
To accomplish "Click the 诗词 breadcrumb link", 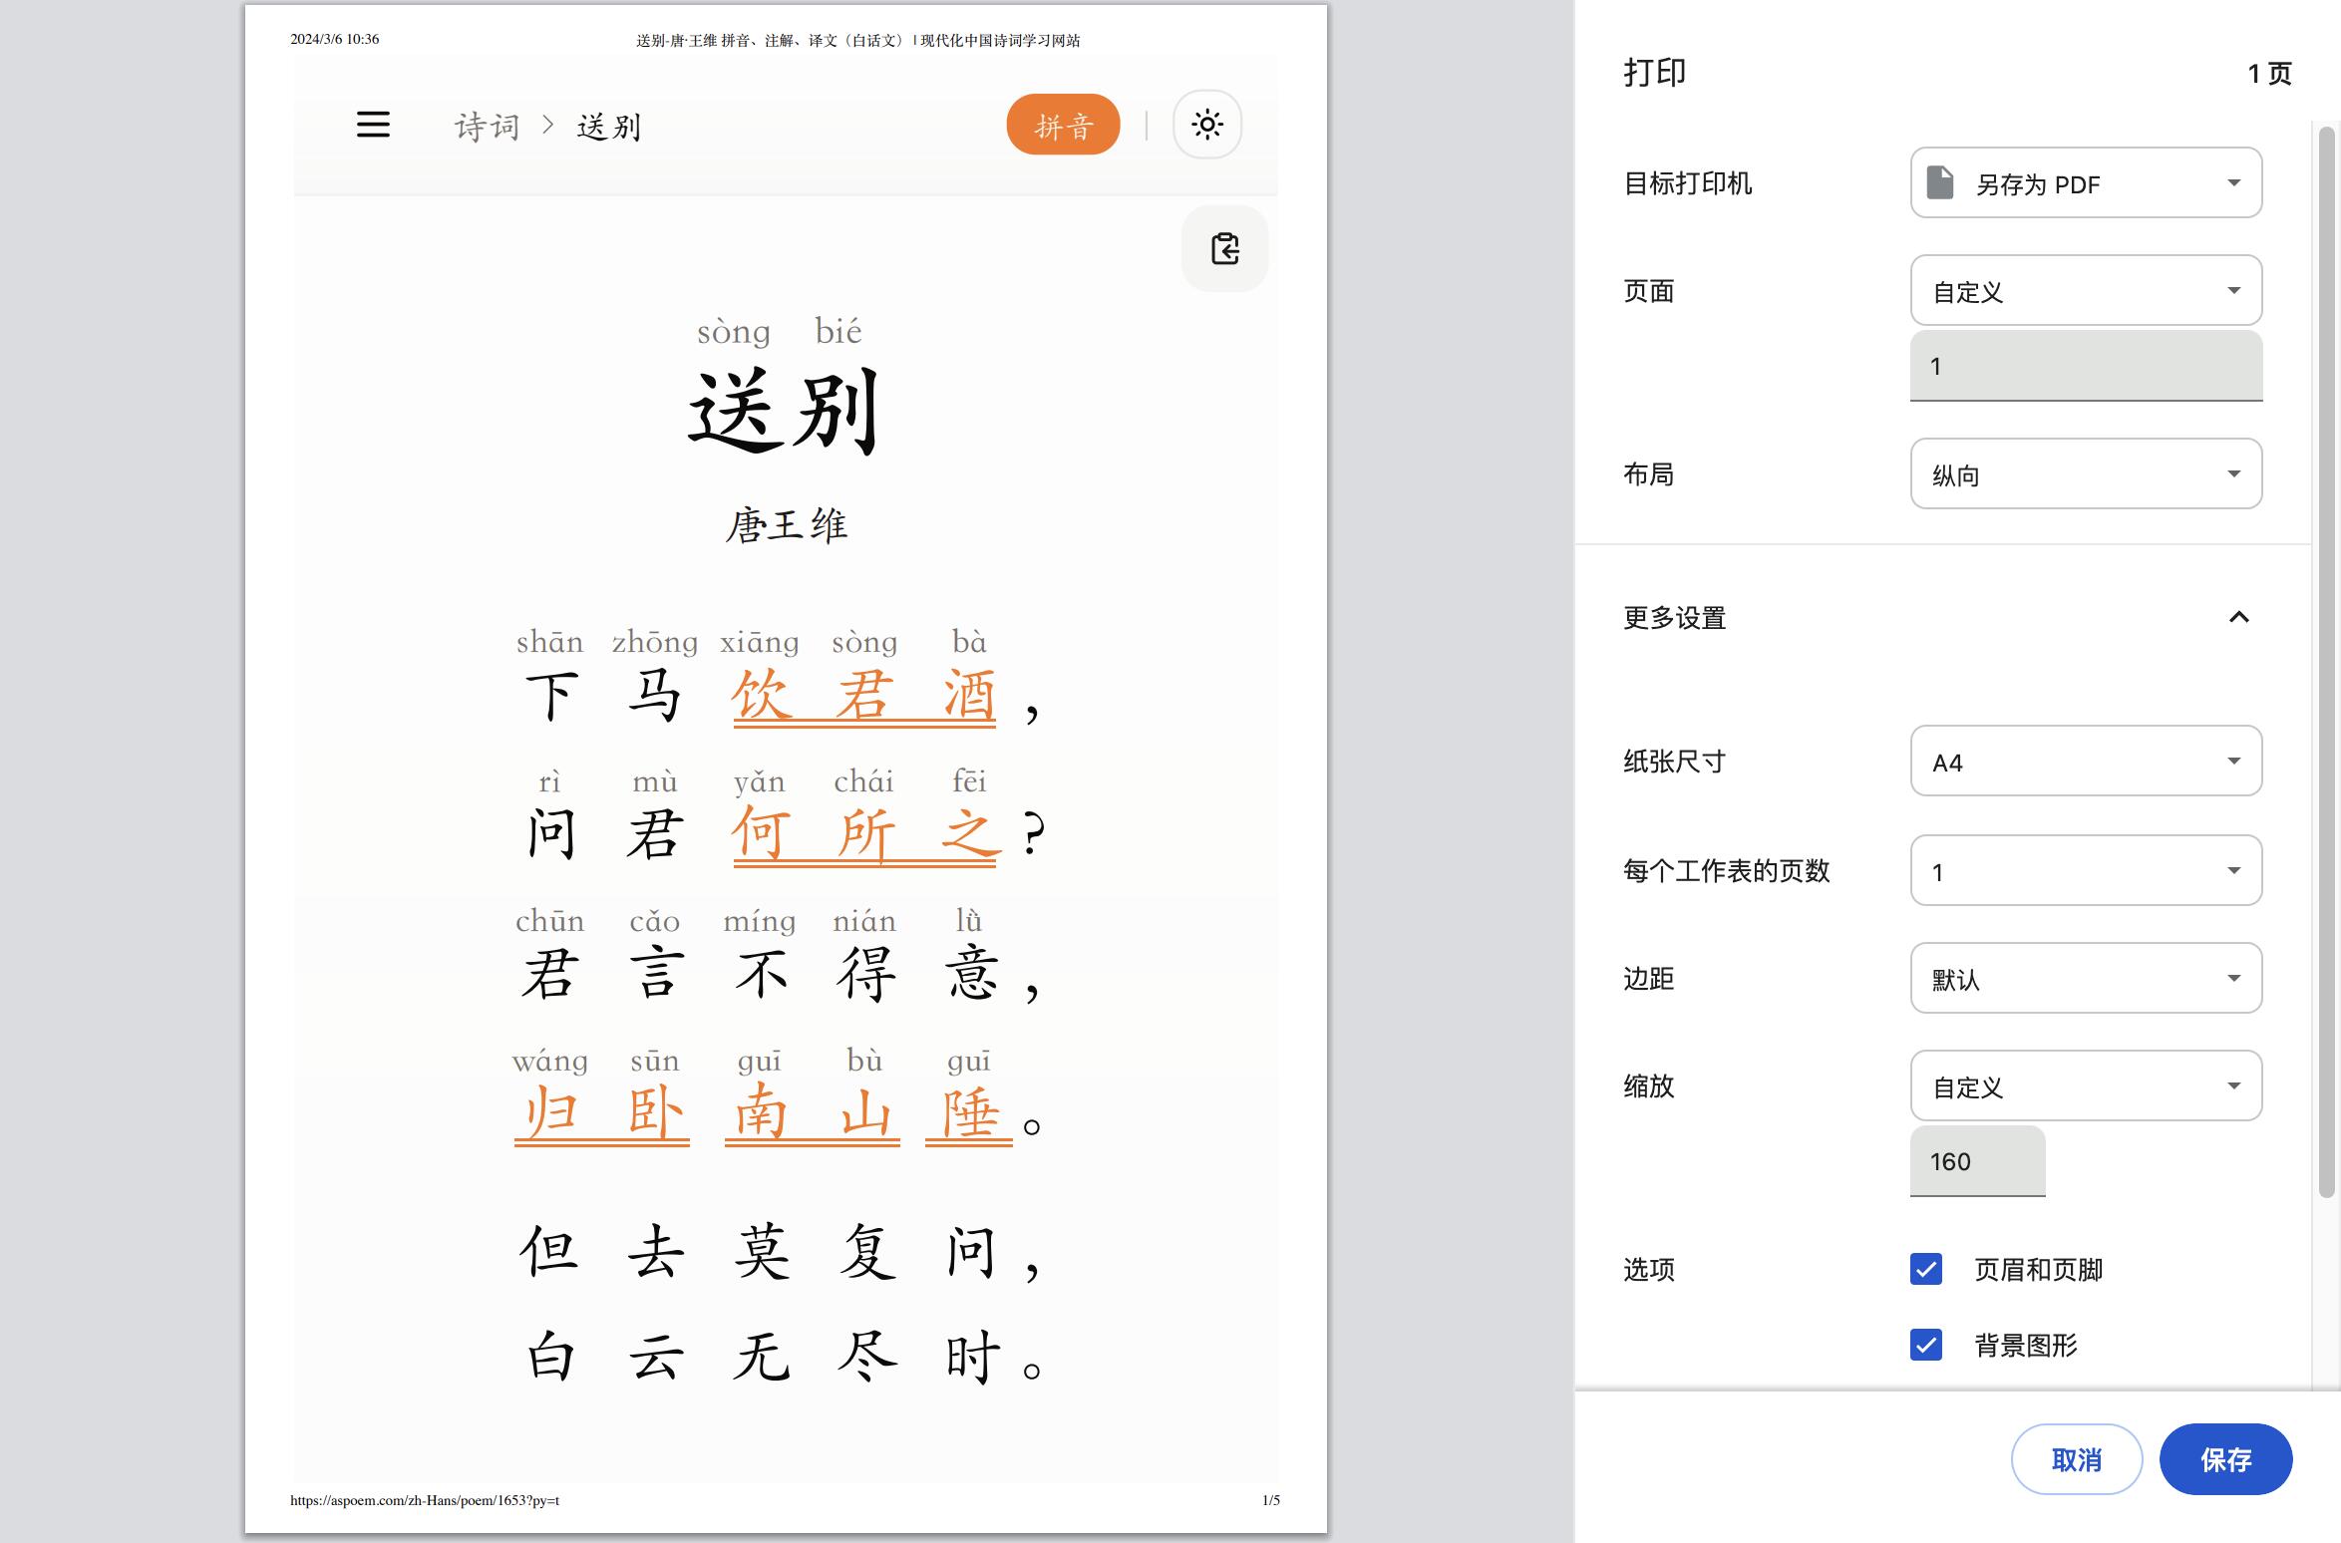I will pyautogui.click(x=488, y=127).
